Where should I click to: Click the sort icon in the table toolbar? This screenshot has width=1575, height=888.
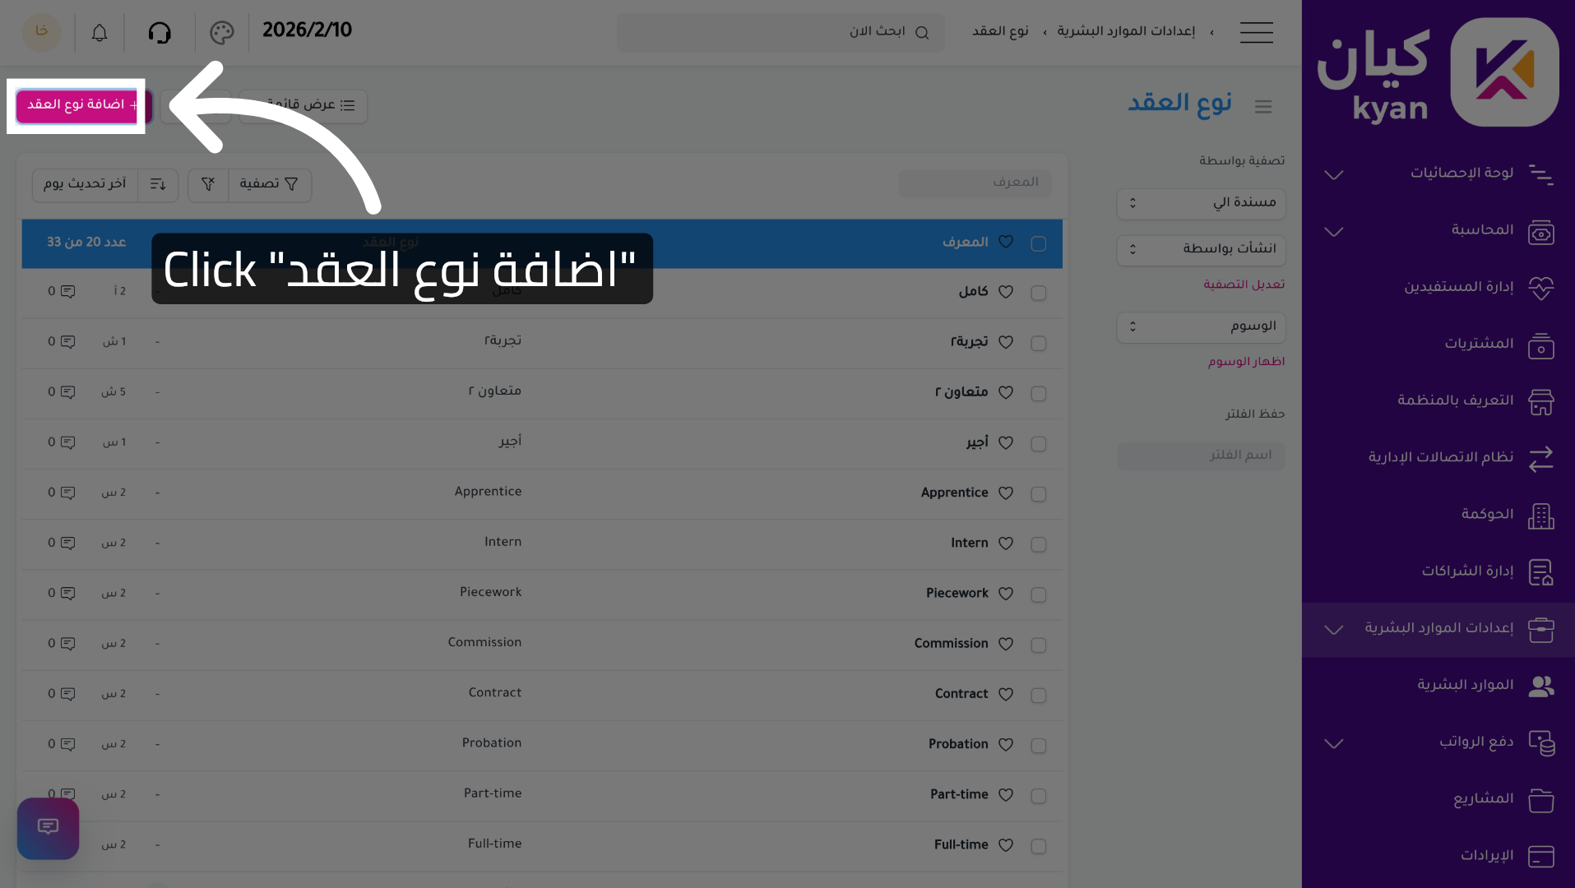tap(157, 184)
